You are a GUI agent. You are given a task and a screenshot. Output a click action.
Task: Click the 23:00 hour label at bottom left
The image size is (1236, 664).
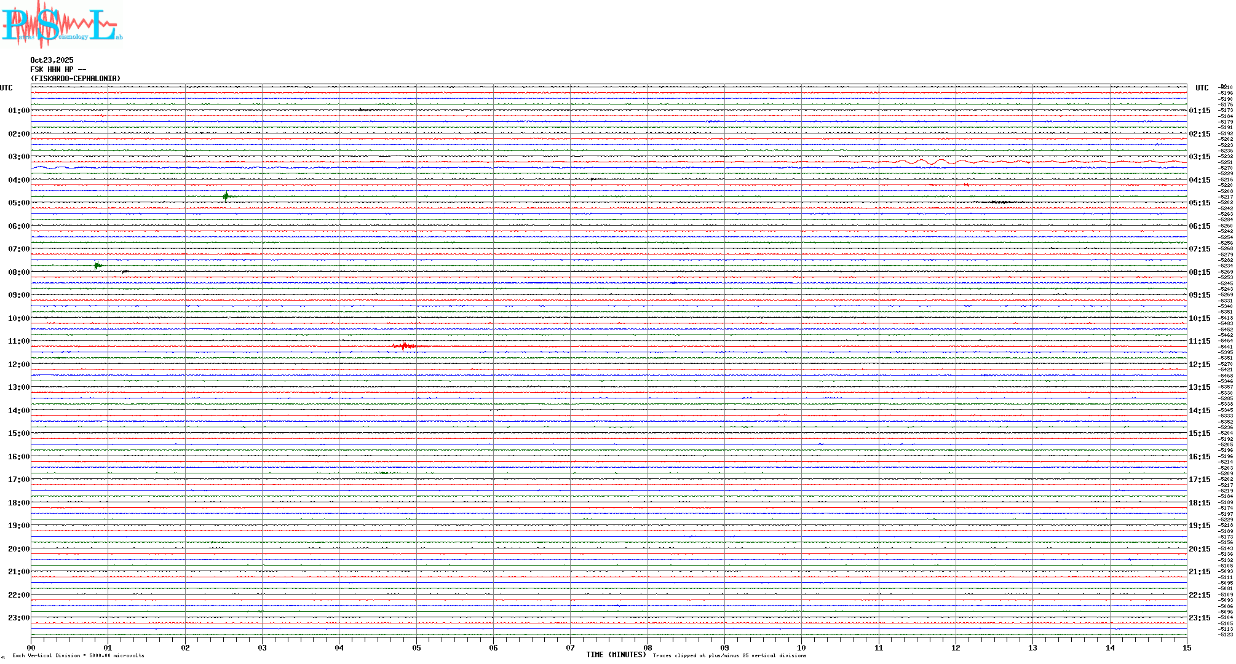(18, 618)
